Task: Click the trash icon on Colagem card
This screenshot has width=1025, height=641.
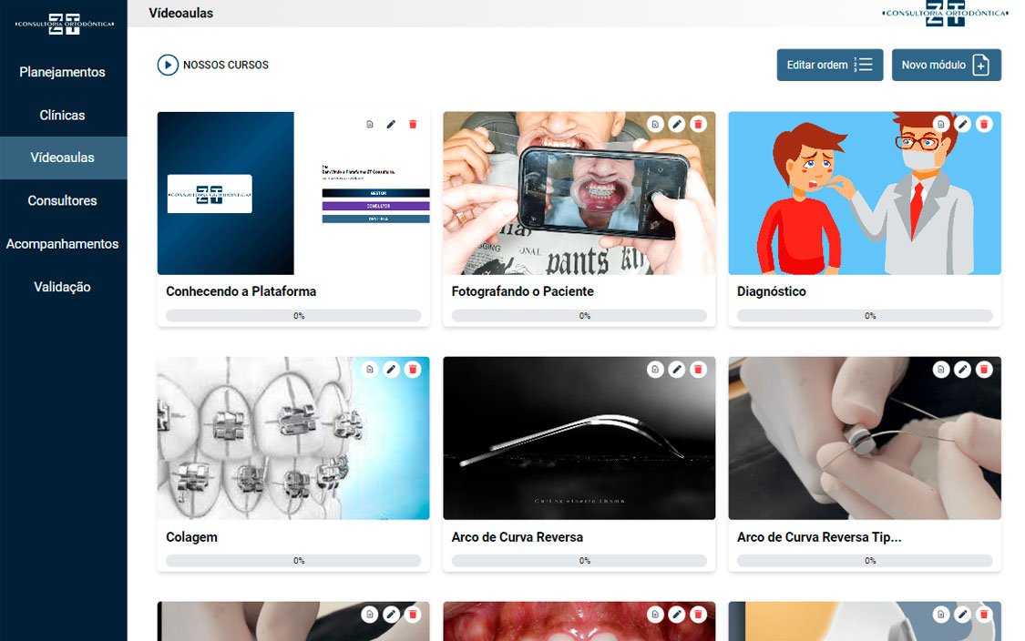Action: 413,369
